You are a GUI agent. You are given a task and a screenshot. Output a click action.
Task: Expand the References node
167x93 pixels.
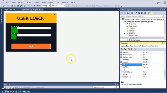point(124,26)
